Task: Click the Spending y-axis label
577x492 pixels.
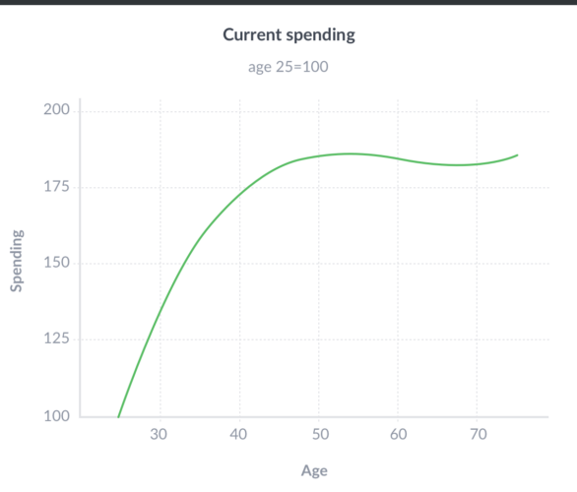Action: click(x=17, y=261)
